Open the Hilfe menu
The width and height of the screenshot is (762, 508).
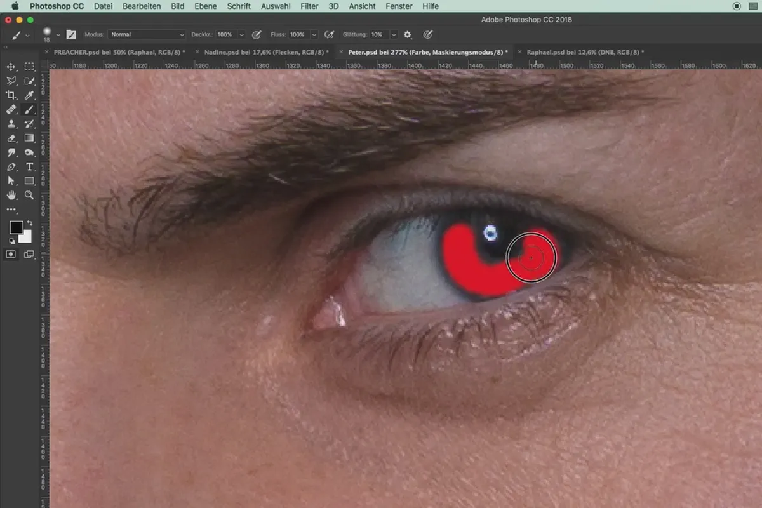[x=430, y=6]
